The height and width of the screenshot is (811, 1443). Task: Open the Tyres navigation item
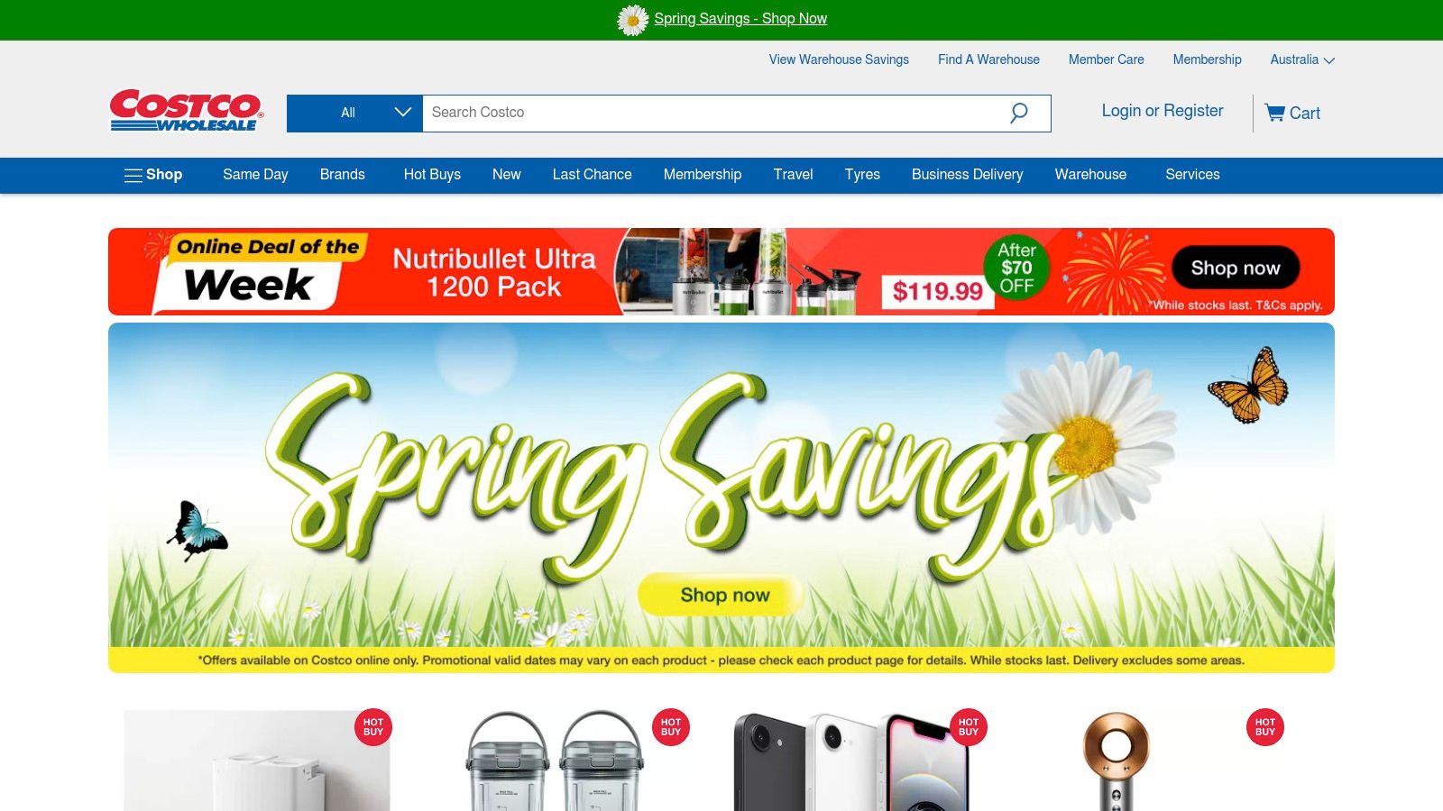[x=862, y=175]
